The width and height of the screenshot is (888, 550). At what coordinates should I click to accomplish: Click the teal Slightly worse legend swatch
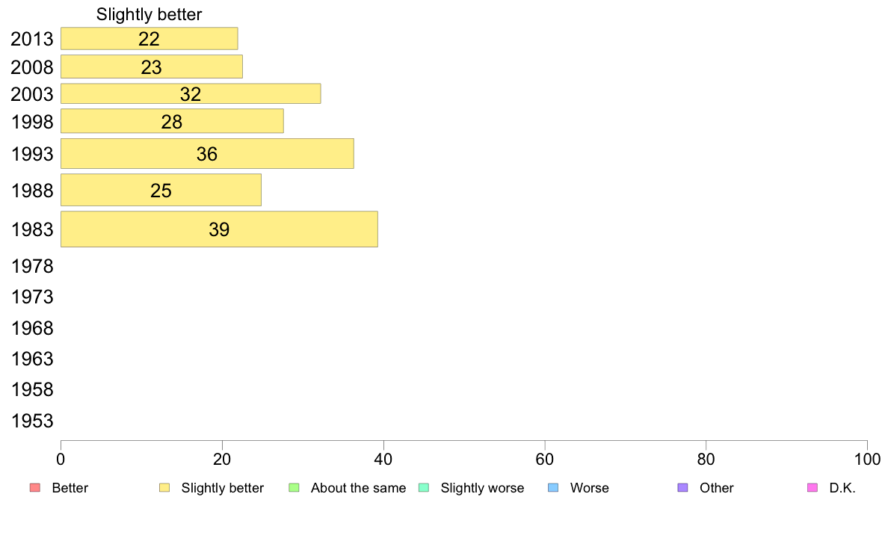click(x=424, y=488)
